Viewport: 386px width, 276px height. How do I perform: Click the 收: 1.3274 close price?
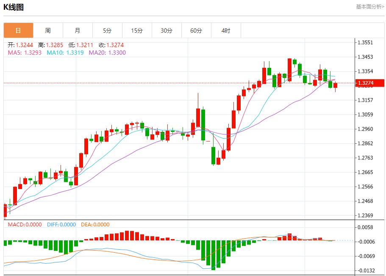111,45
